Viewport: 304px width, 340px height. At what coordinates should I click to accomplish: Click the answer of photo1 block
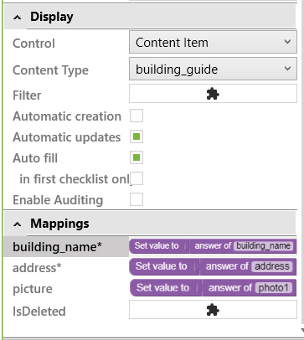tap(250, 288)
